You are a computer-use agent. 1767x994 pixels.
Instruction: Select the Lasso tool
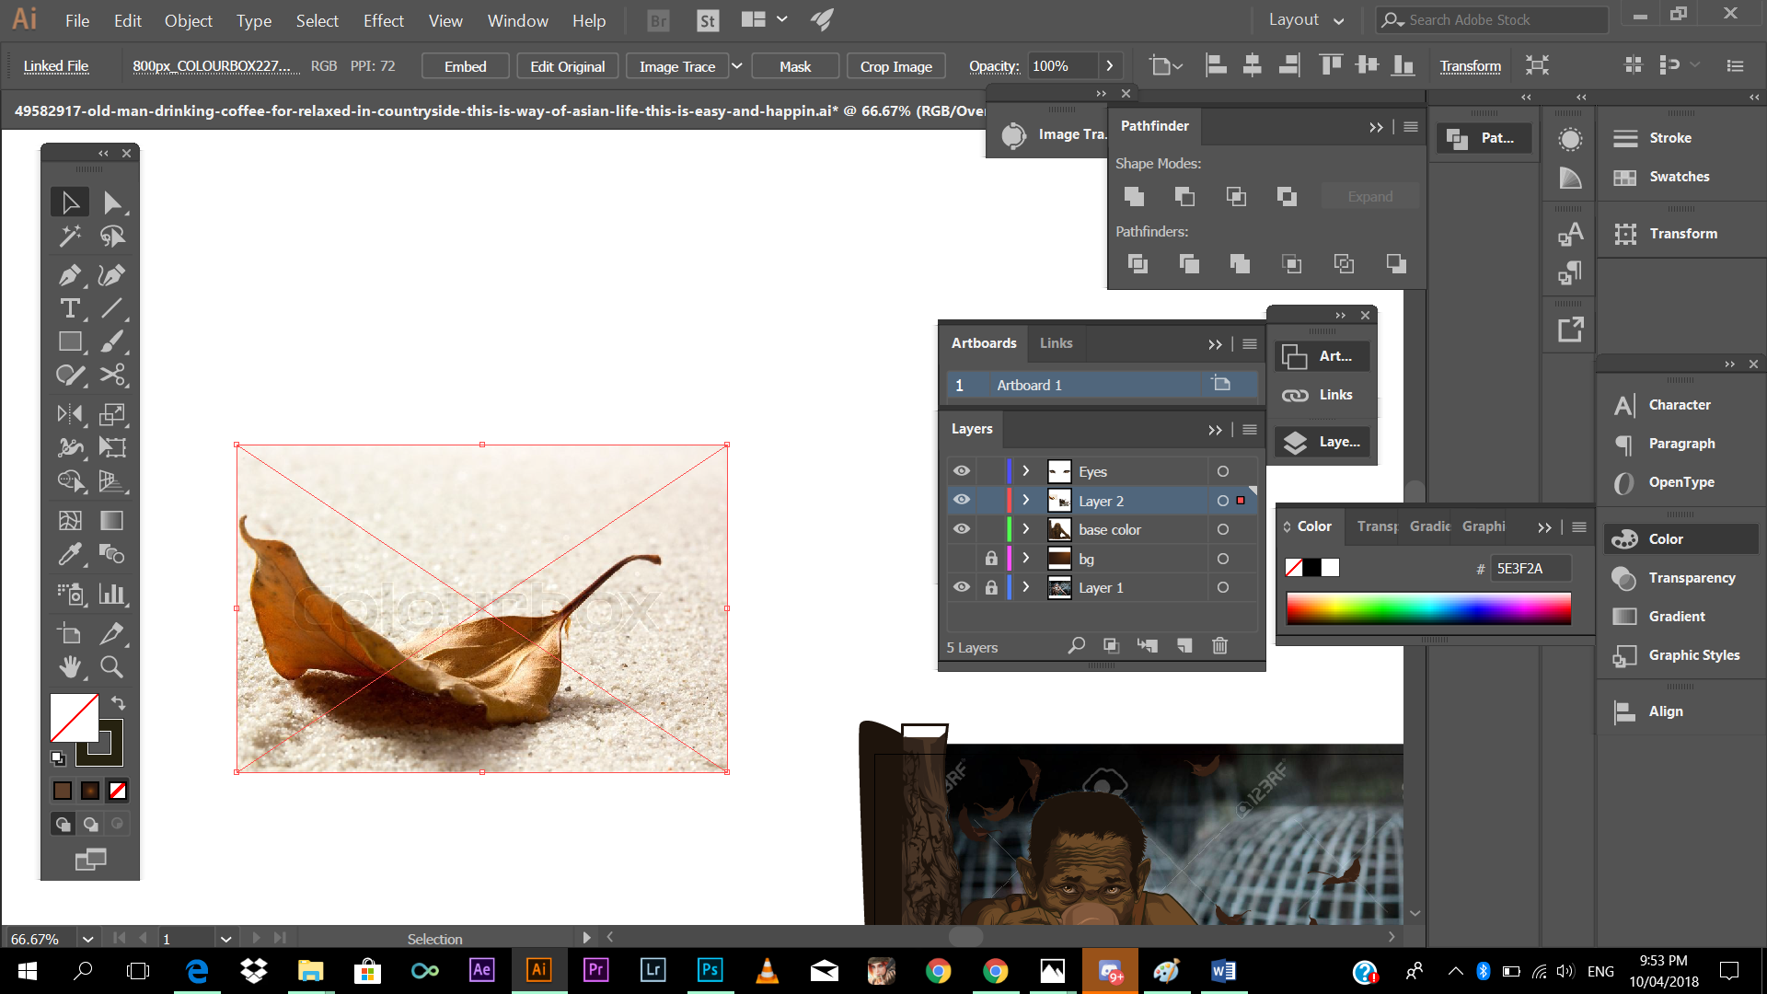point(112,237)
